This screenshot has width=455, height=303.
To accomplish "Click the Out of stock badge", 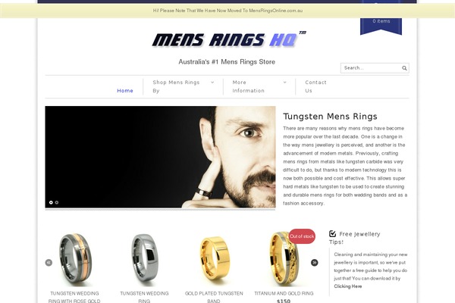I will [302, 236].
